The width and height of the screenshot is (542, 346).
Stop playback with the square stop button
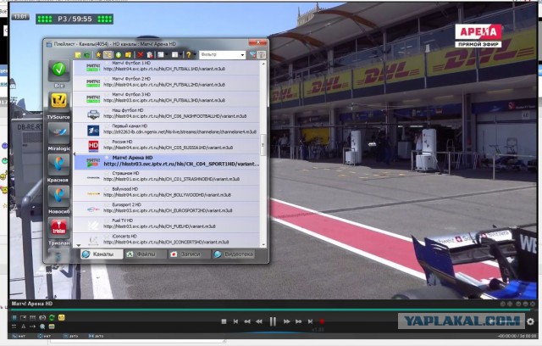pyautogui.click(x=224, y=321)
